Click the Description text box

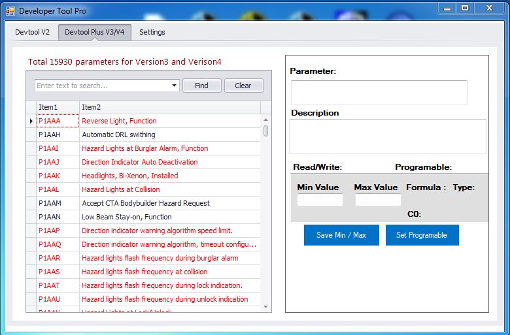pyautogui.click(x=388, y=136)
